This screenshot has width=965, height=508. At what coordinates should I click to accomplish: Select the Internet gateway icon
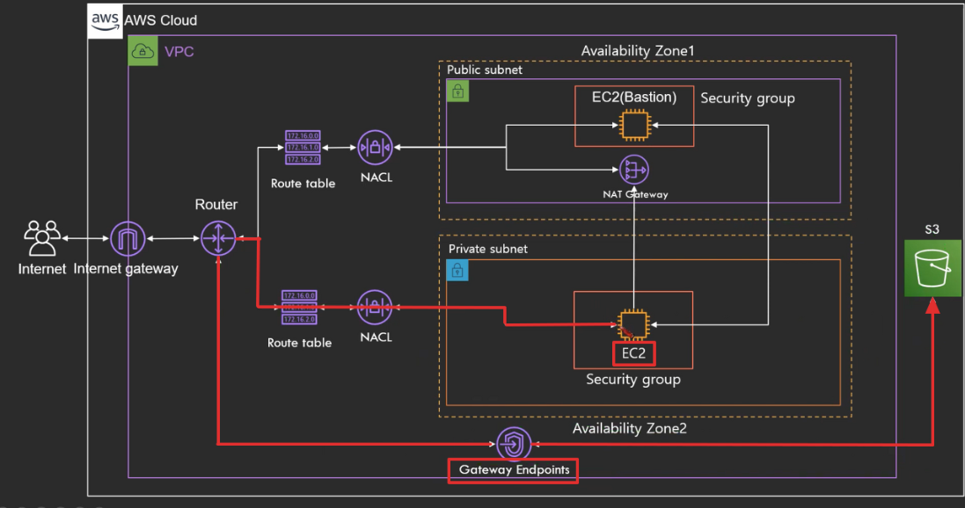coord(128,239)
